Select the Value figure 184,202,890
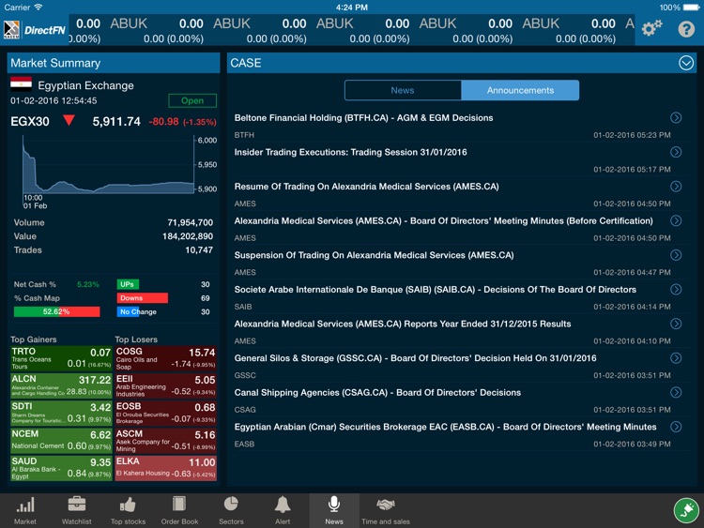The height and width of the screenshot is (528, 704). coord(188,236)
